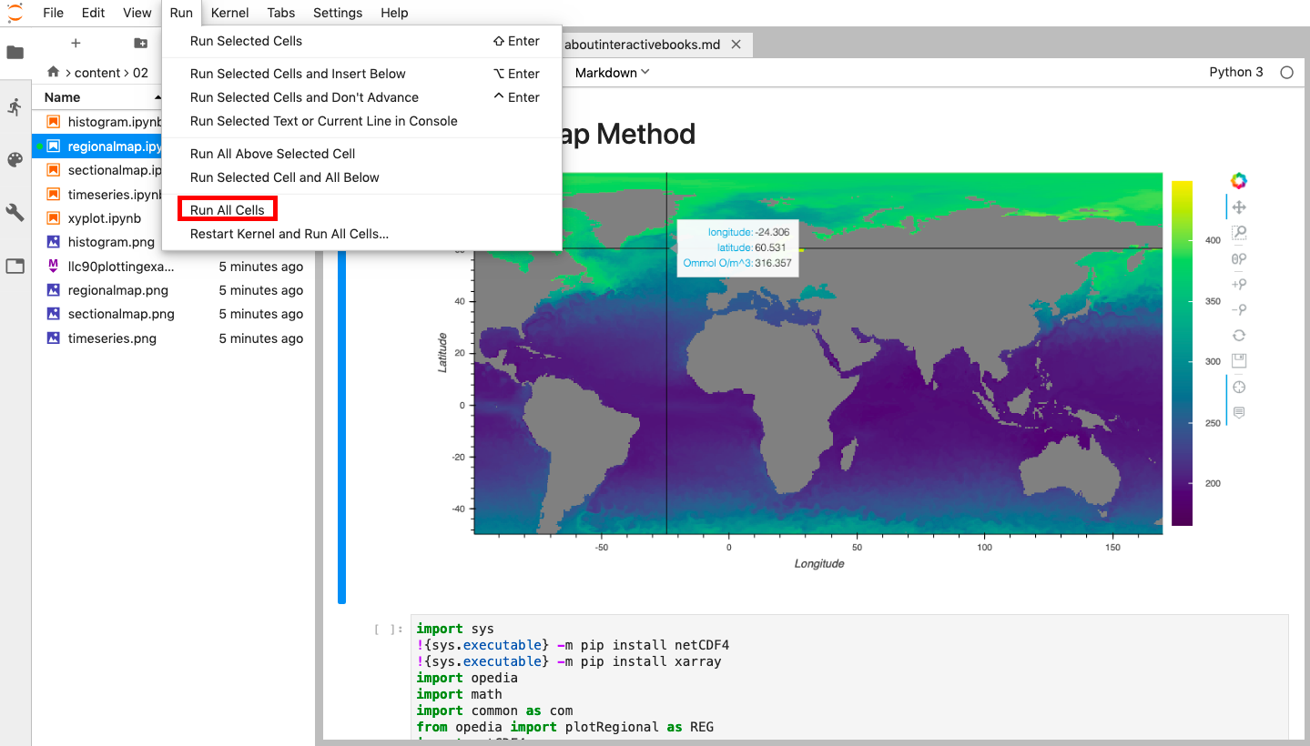Viewport: 1310px width, 746px height.
Task: Select the Pan tool in plot toolbar
Action: pyautogui.click(x=1238, y=207)
